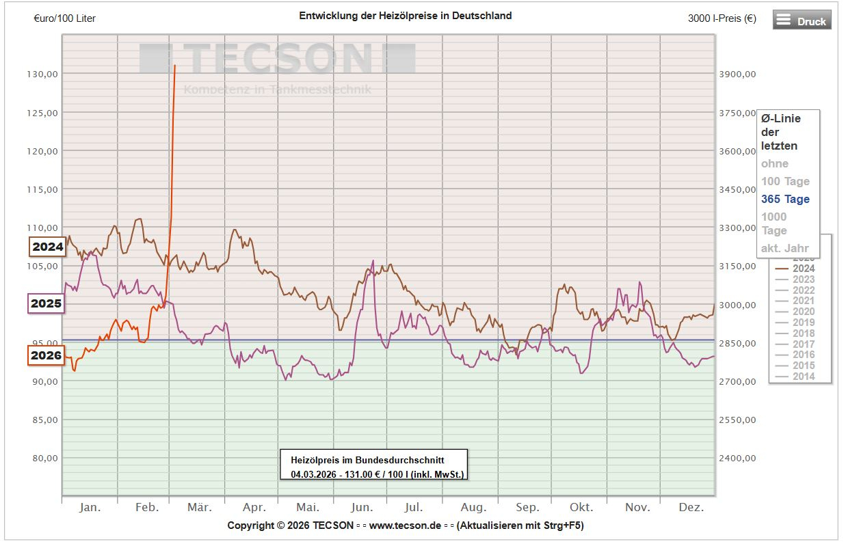The height and width of the screenshot is (546, 846).
Task: Click the Druck print button
Action: click(x=802, y=21)
